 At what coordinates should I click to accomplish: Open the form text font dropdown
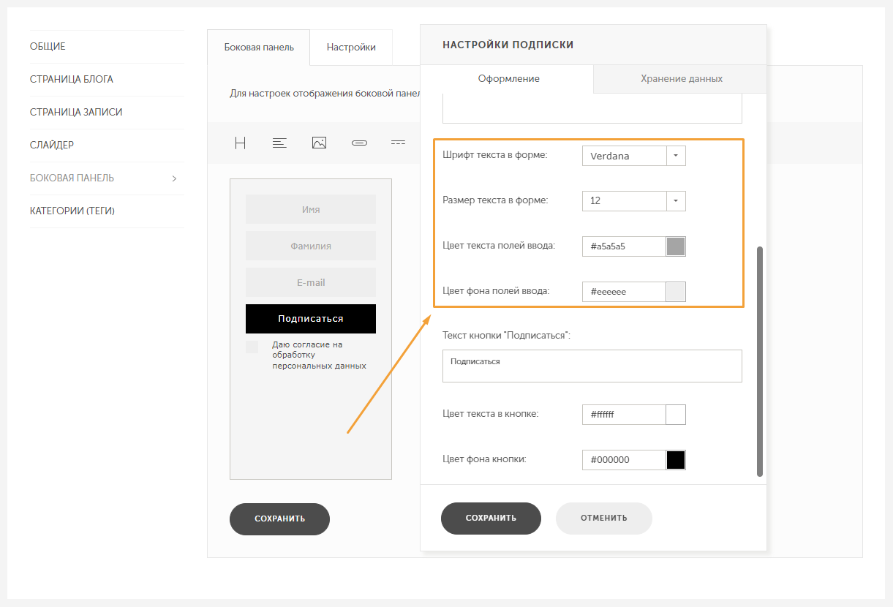click(676, 156)
